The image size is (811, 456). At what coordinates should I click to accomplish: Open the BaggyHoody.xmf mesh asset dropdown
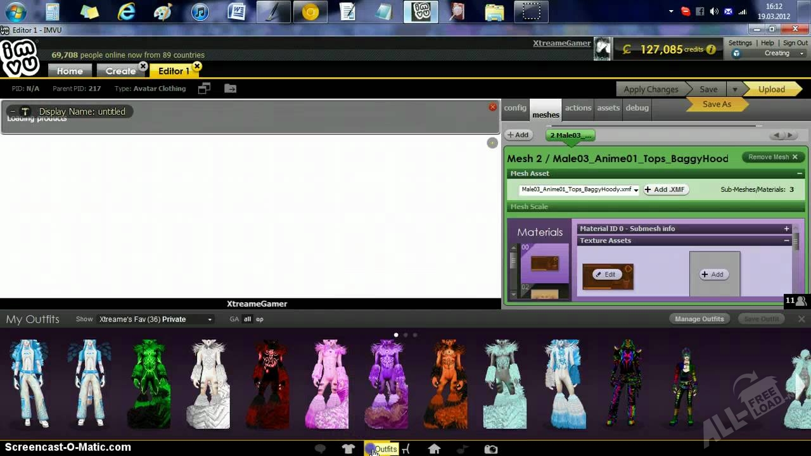pos(635,190)
